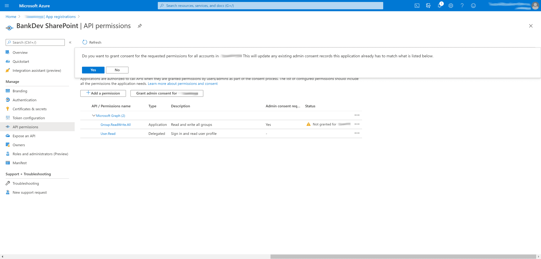Click the Expose an API cloud icon

tap(8, 136)
